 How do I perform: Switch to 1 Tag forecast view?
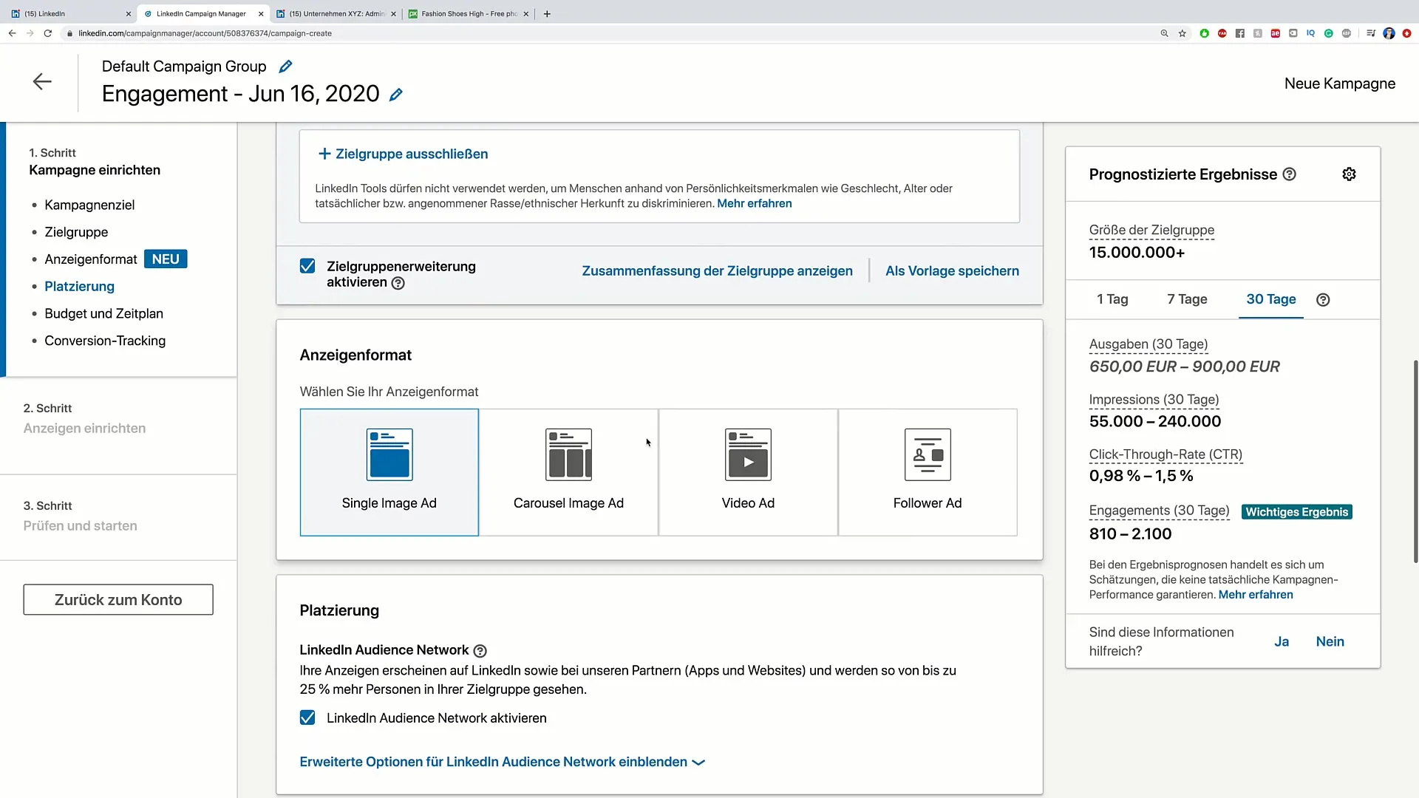coord(1112,299)
